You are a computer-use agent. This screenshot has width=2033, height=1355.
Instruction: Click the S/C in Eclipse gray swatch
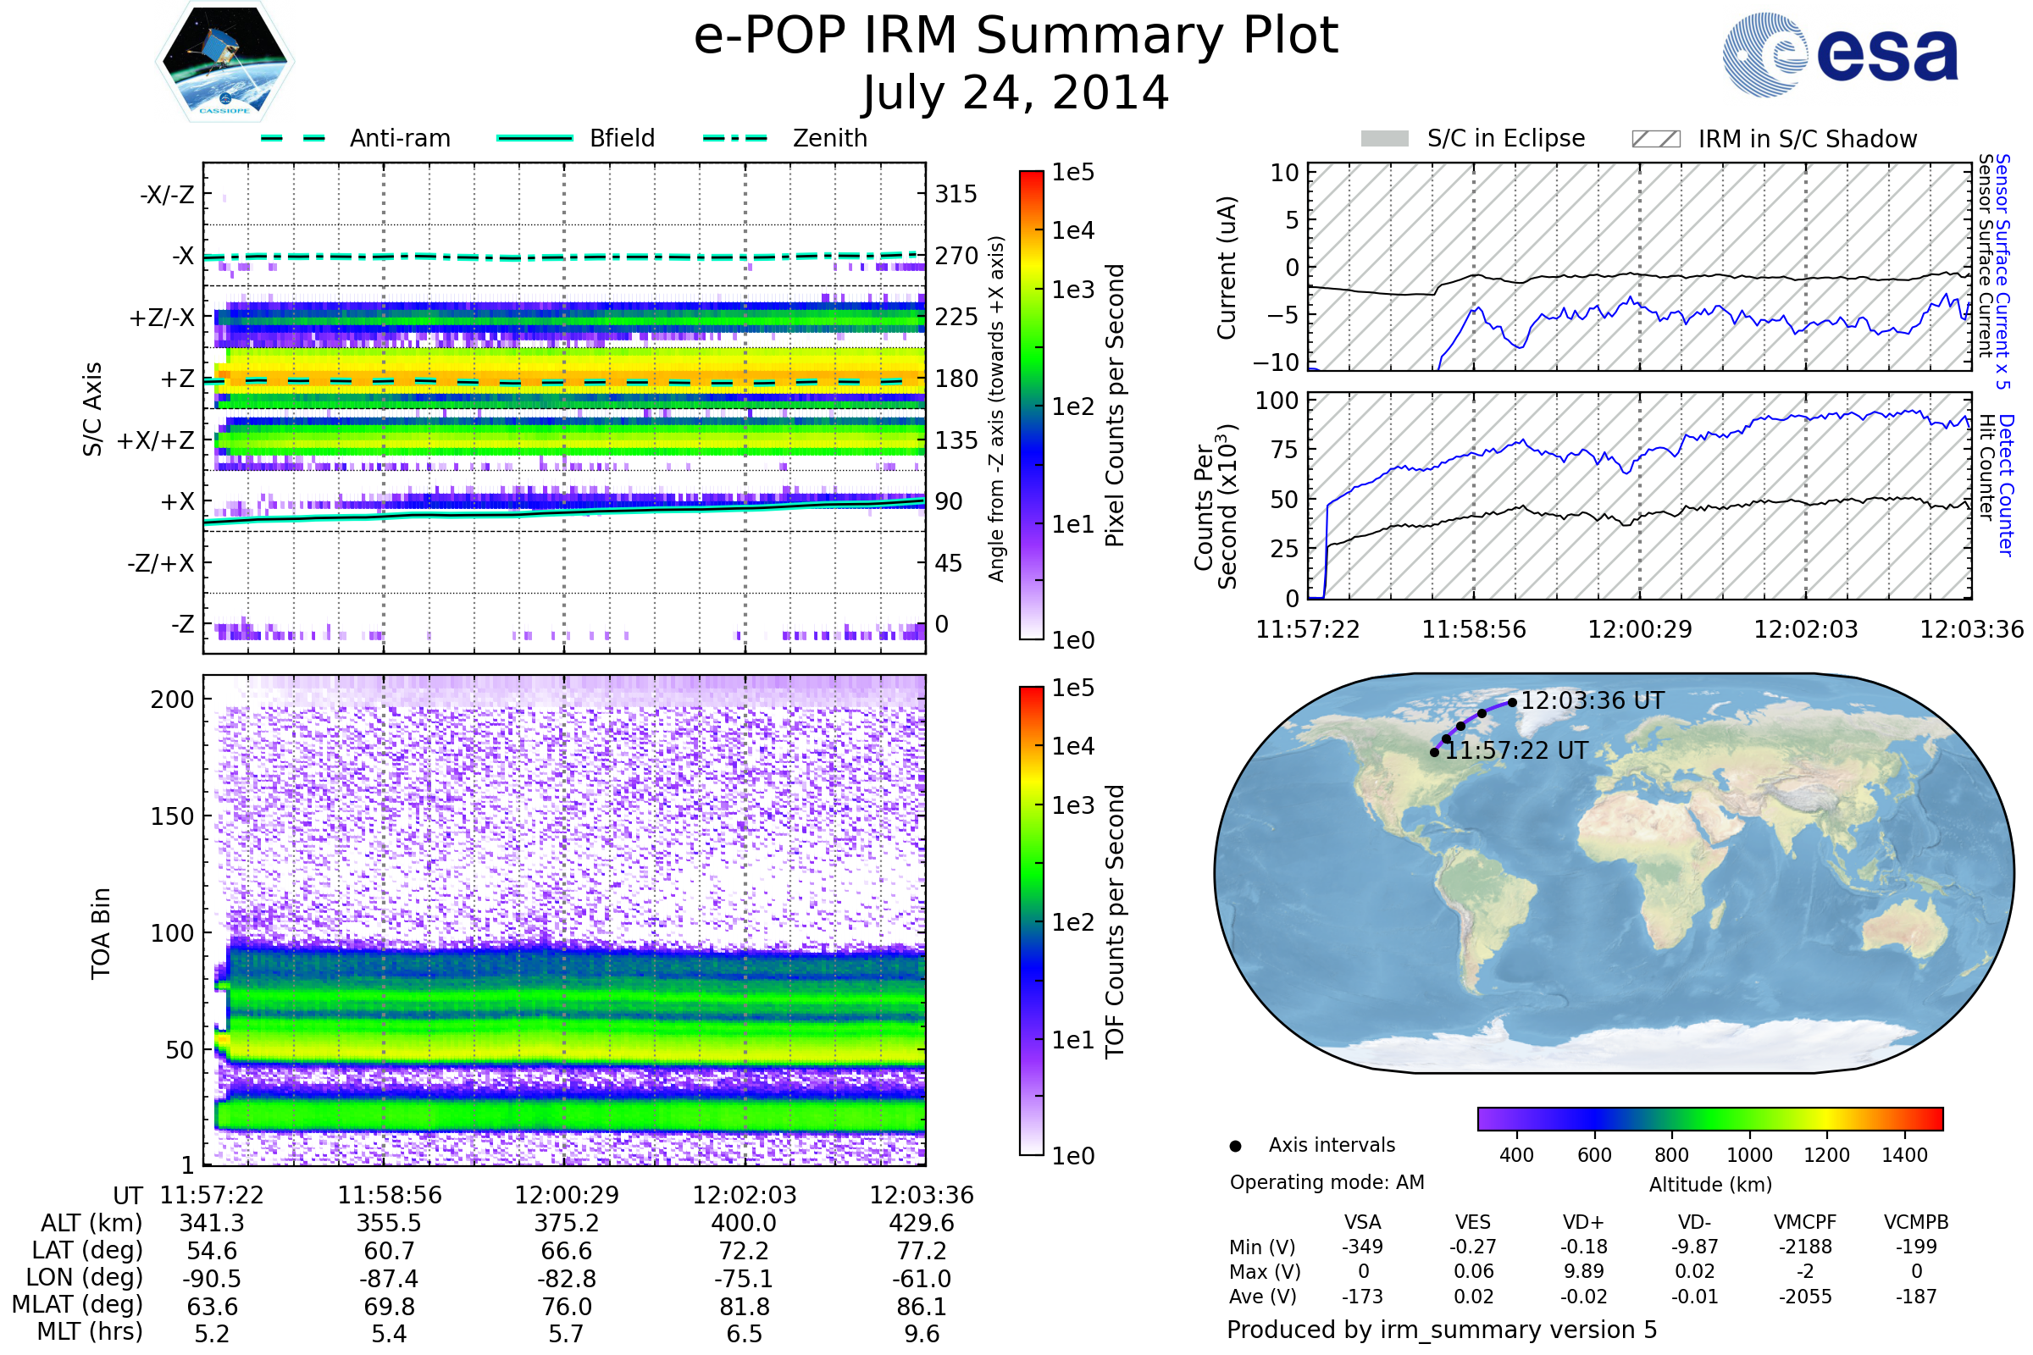coord(1384,139)
